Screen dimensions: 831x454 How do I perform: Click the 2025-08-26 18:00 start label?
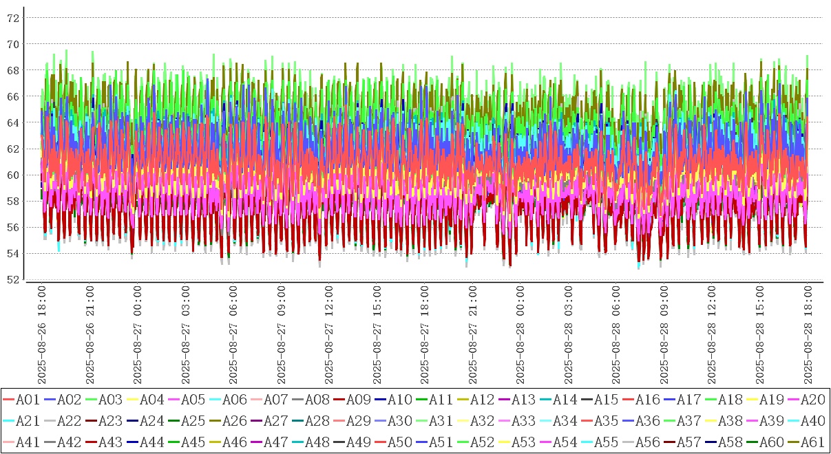tap(42, 335)
